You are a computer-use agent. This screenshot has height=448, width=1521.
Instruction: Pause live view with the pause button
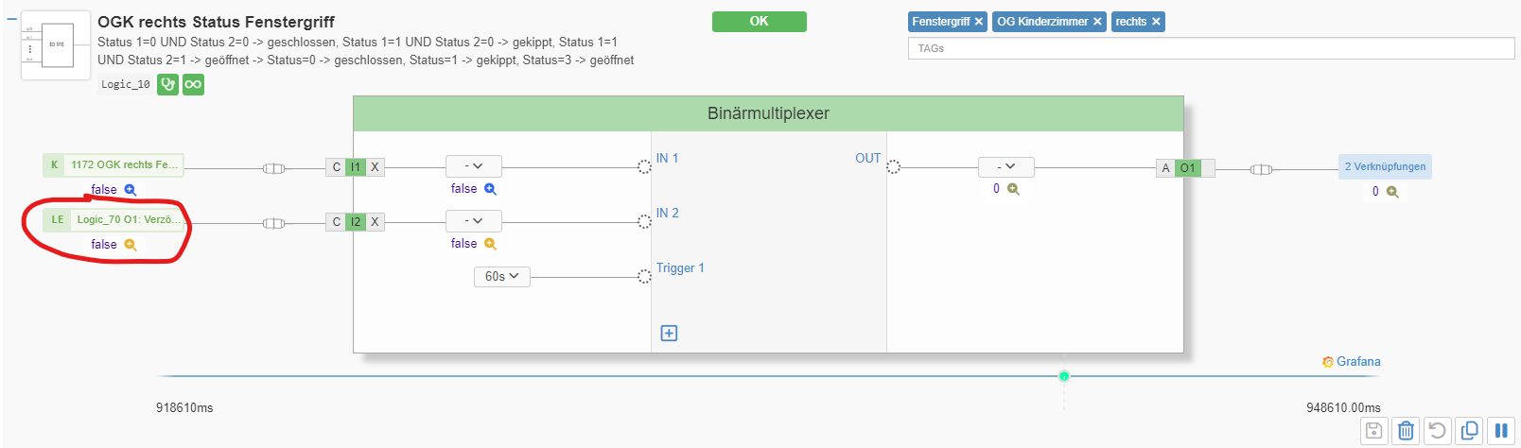click(1501, 431)
